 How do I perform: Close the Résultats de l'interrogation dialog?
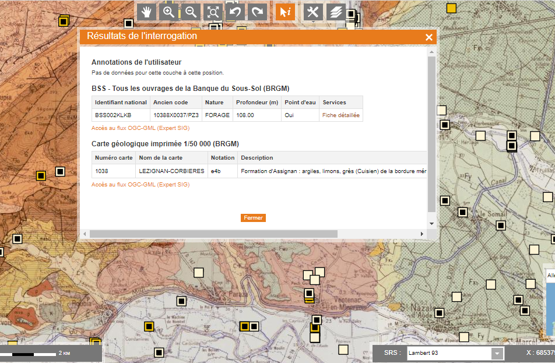[429, 37]
